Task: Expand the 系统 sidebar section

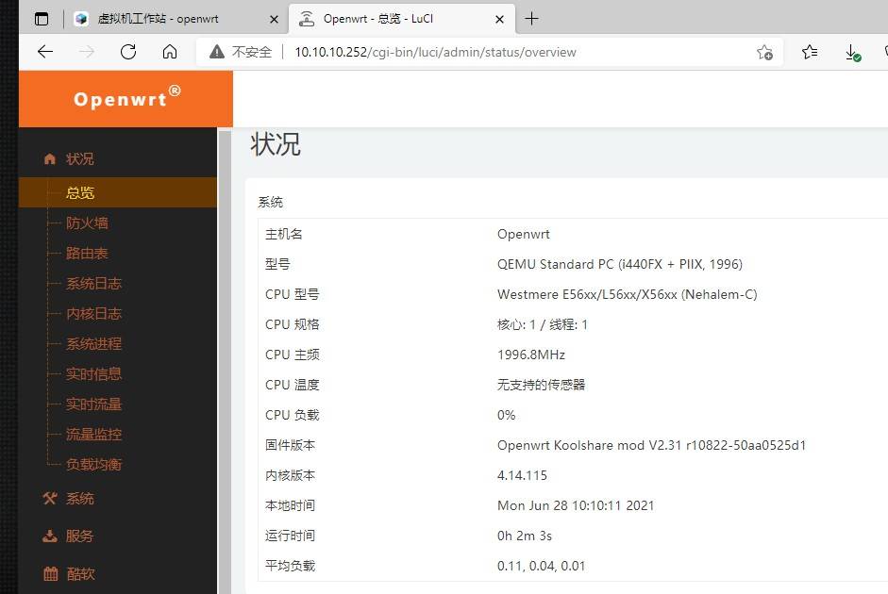Action: (80, 498)
